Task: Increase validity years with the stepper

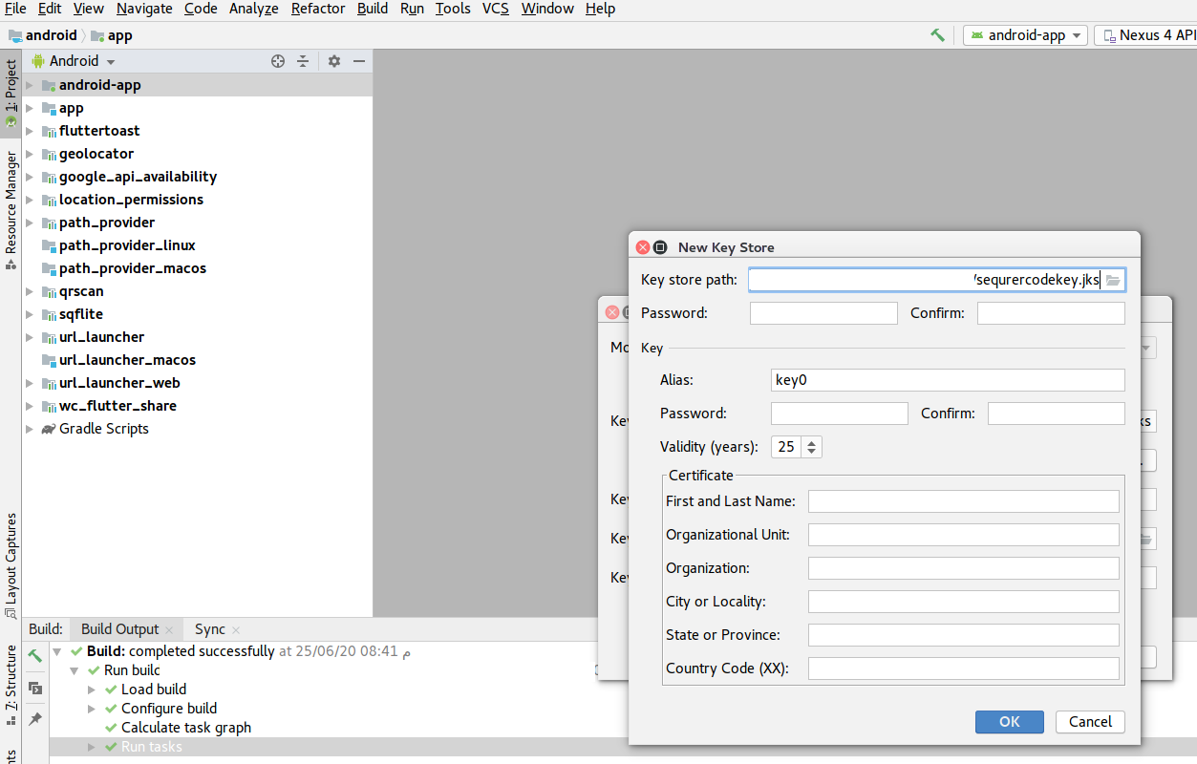Action: (x=810, y=441)
